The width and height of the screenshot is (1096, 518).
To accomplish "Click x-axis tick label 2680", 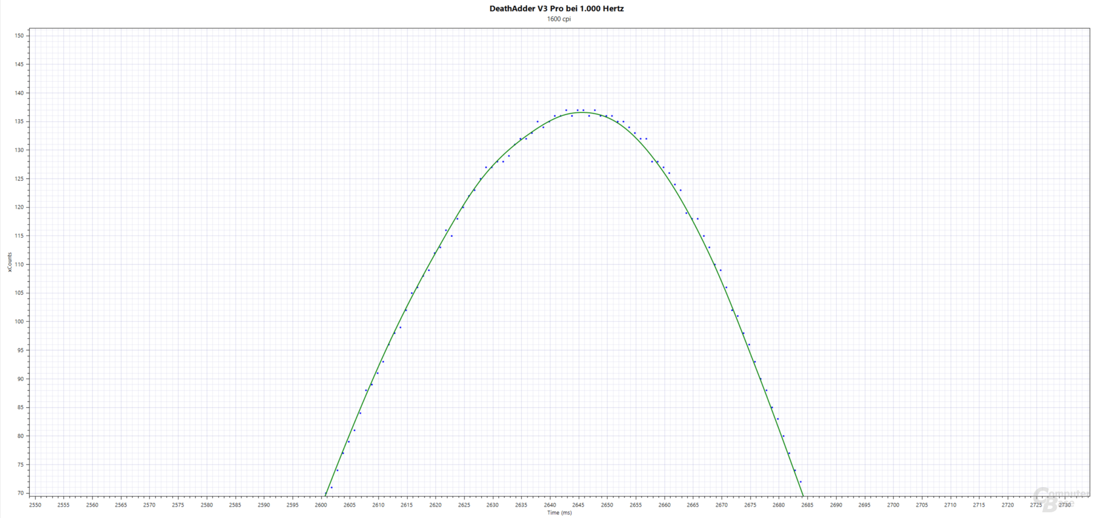I will (x=779, y=505).
